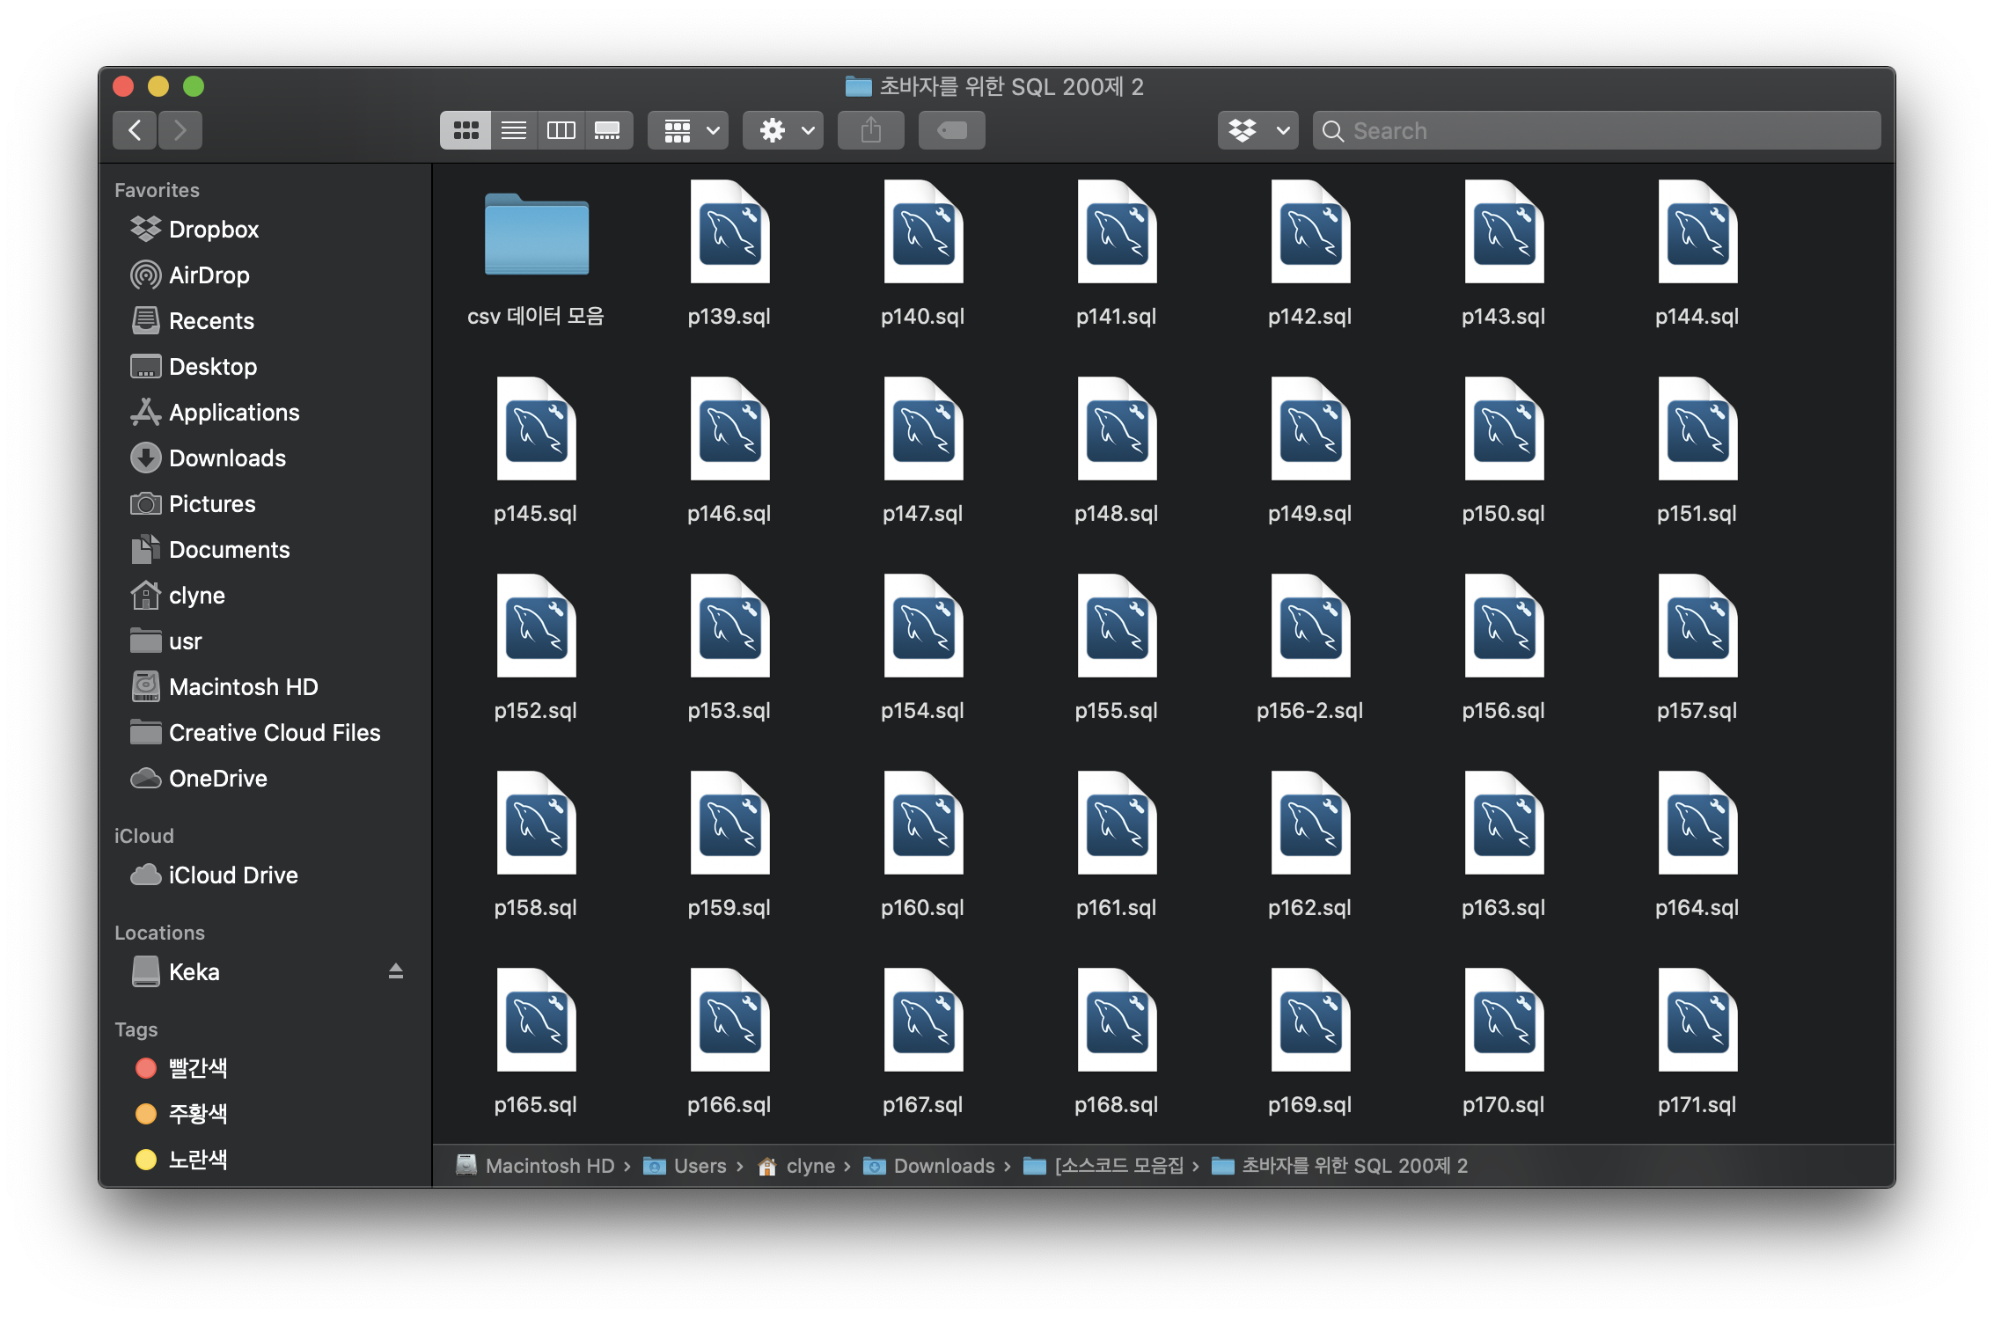This screenshot has width=1994, height=1318.
Task: Switch to icon view mode
Action: tap(466, 130)
